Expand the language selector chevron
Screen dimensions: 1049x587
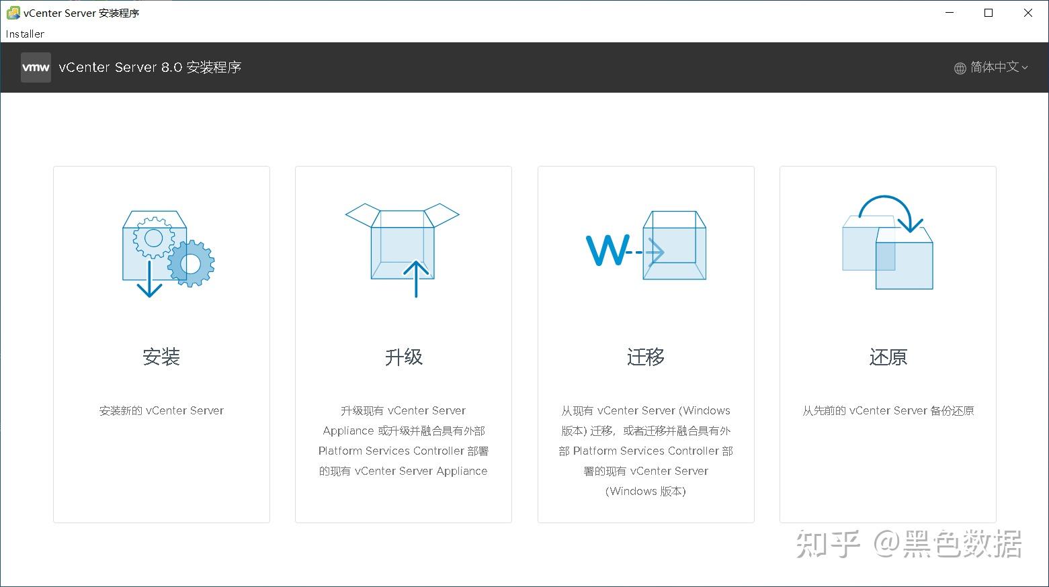[1024, 68]
